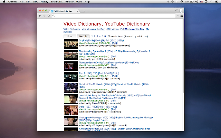Select the Full Movies of the Day tab
Viewport: 221px width, 138px height.
(x=64, y=11)
